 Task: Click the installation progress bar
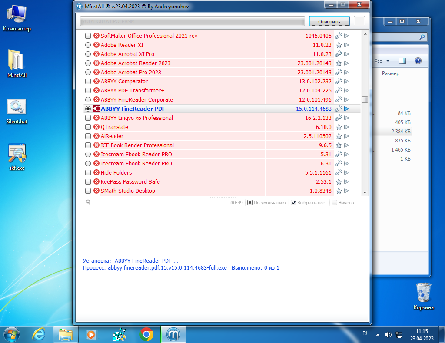(x=192, y=21)
